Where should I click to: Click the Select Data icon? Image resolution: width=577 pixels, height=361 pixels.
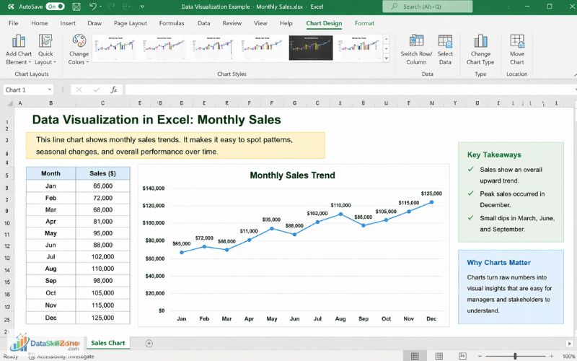[445, 40]
